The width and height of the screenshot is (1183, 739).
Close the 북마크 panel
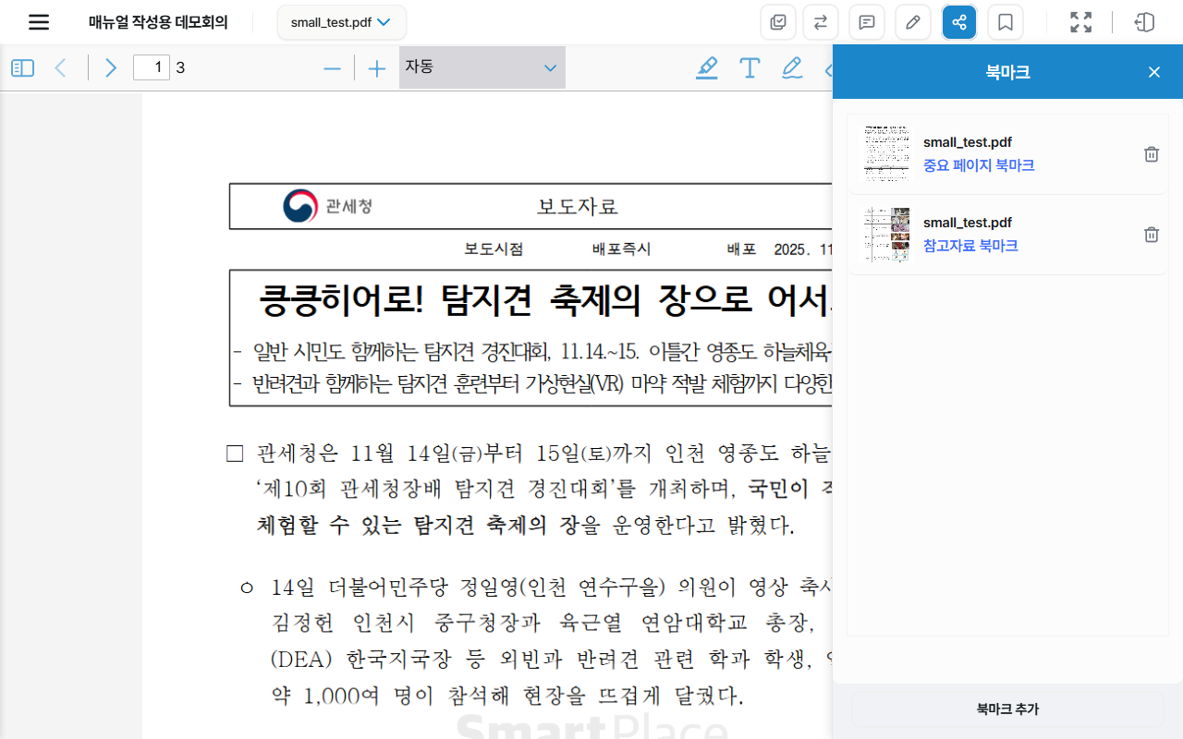coord(1154,72)
